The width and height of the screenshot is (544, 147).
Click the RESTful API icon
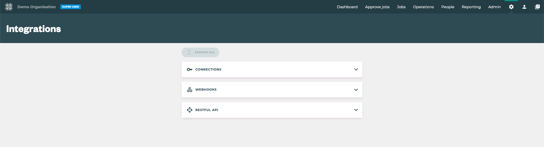pos(190,110)
